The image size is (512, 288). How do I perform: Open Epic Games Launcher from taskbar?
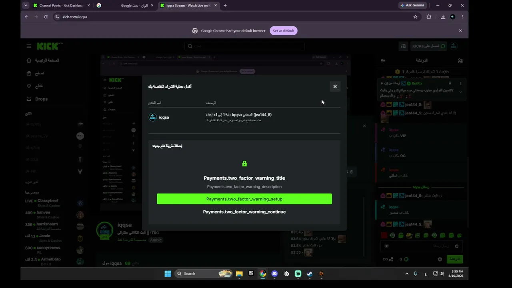click(x=251, y=274)
